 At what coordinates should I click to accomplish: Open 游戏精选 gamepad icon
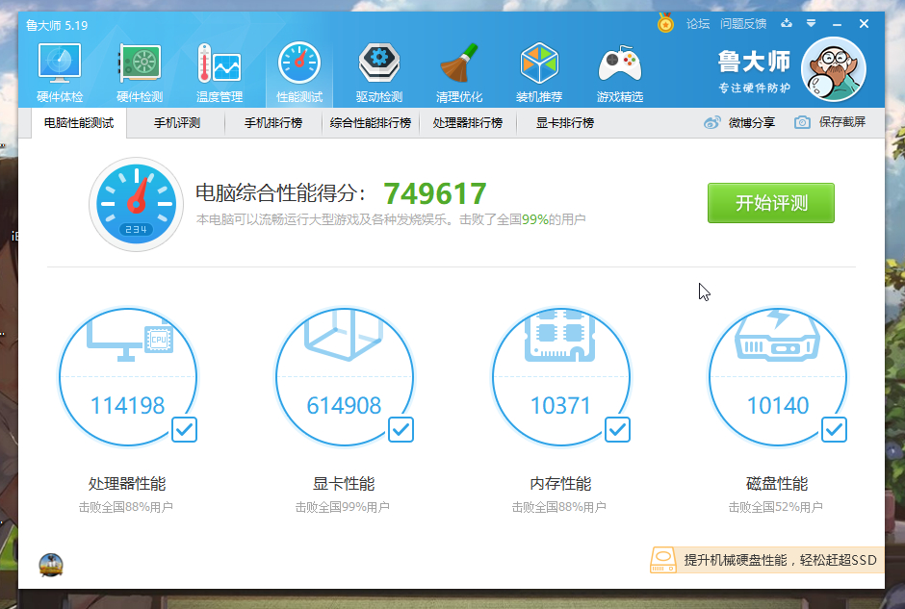[620, 63]
